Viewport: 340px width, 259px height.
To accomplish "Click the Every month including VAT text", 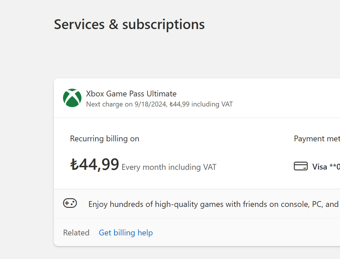I will pyautogui.click(x=169, y=167).
